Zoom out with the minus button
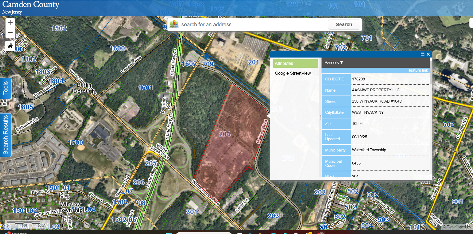The height and width of the screenshot is (234, 473). click(x=10, y=33)
